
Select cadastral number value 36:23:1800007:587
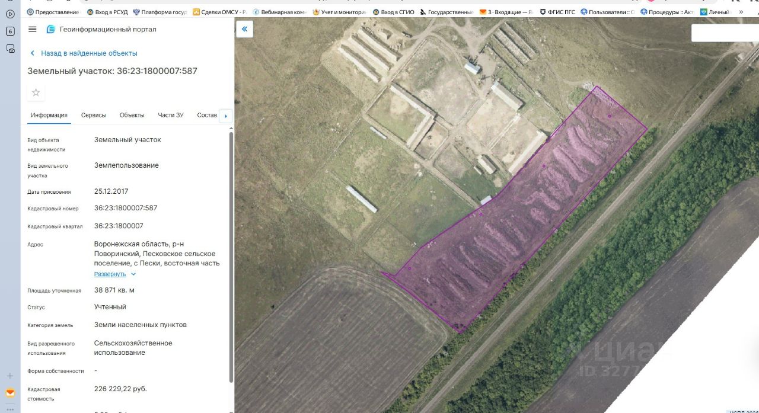pos(126,208)
